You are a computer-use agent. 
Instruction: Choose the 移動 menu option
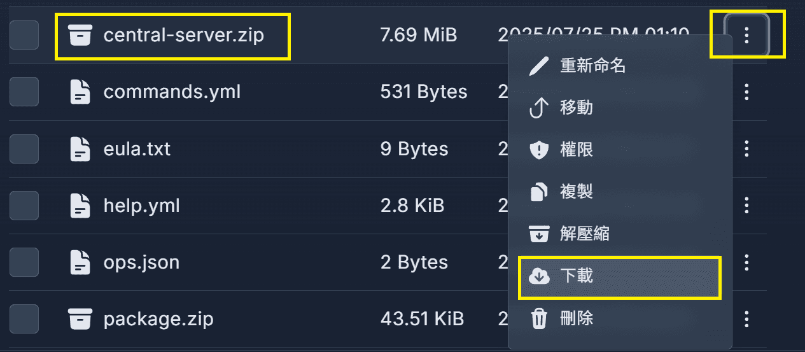pyautogui.click(x=620, y=108)
